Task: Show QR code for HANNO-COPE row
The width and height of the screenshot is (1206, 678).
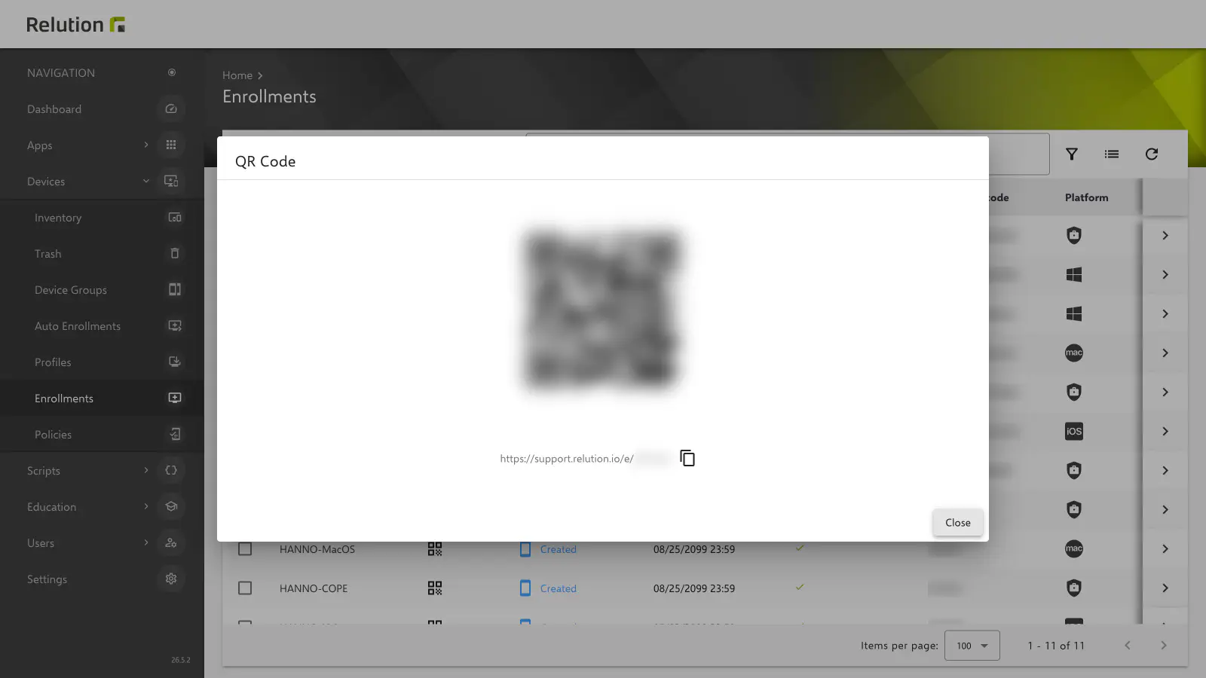Action: point(435,588)
